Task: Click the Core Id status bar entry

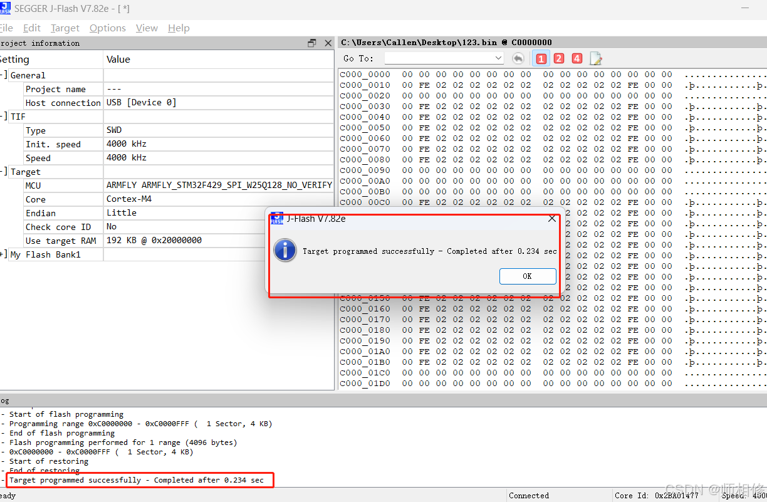Action: (657, 495)
